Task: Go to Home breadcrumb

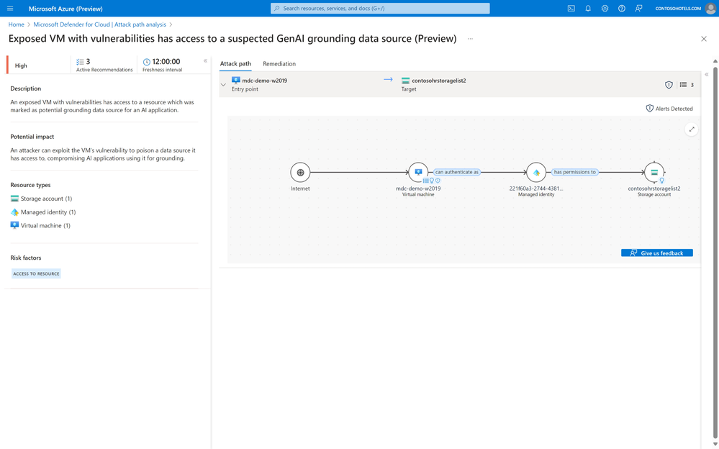Action: 16,24
